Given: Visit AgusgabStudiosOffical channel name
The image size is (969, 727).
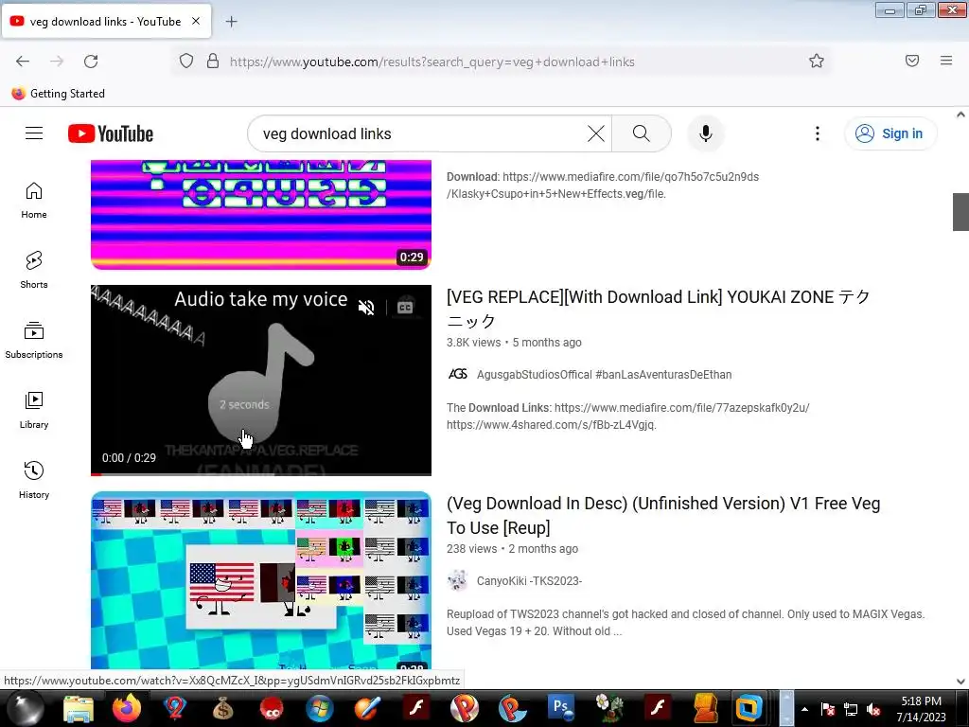Looking at the screenshot, I should (x=604, y=375).
